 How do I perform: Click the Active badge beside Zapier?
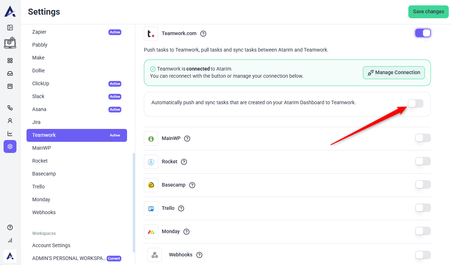pos(115,32)
